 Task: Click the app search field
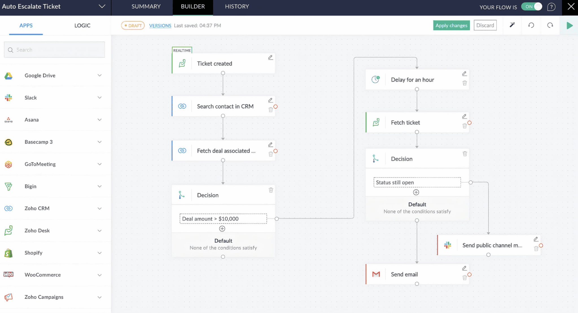(54, 49)
